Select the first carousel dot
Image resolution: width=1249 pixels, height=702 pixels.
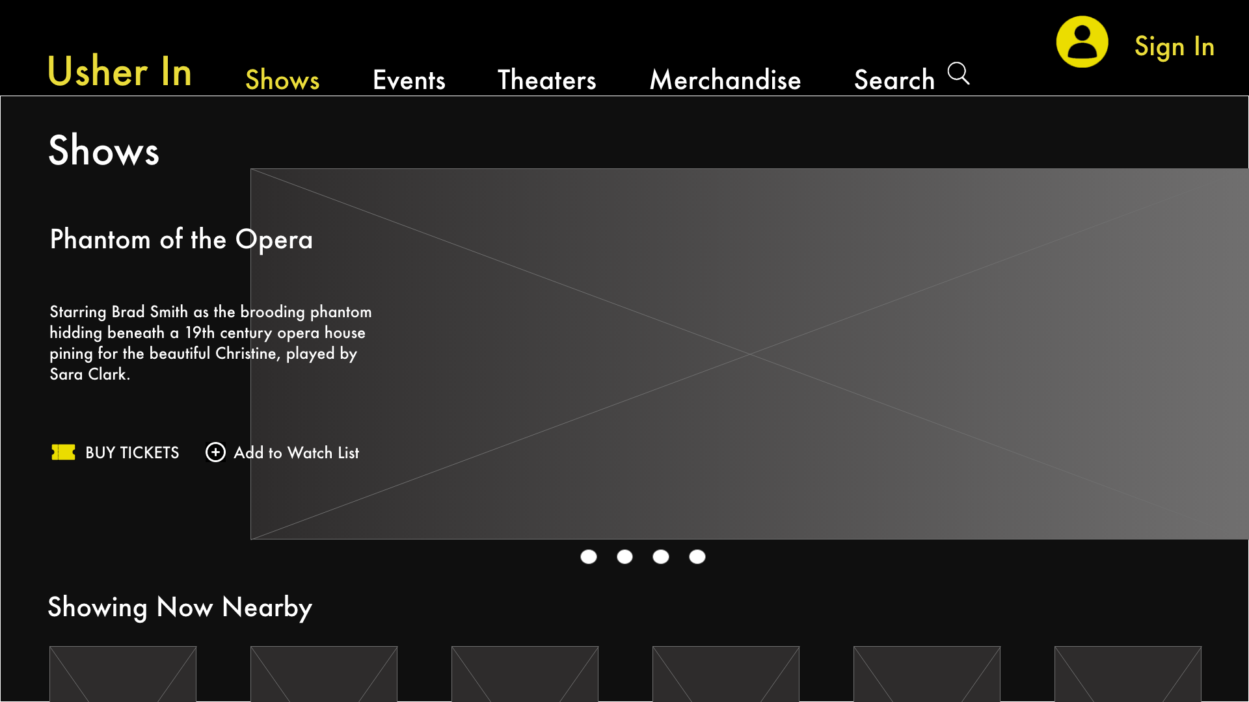click(589, 556)
